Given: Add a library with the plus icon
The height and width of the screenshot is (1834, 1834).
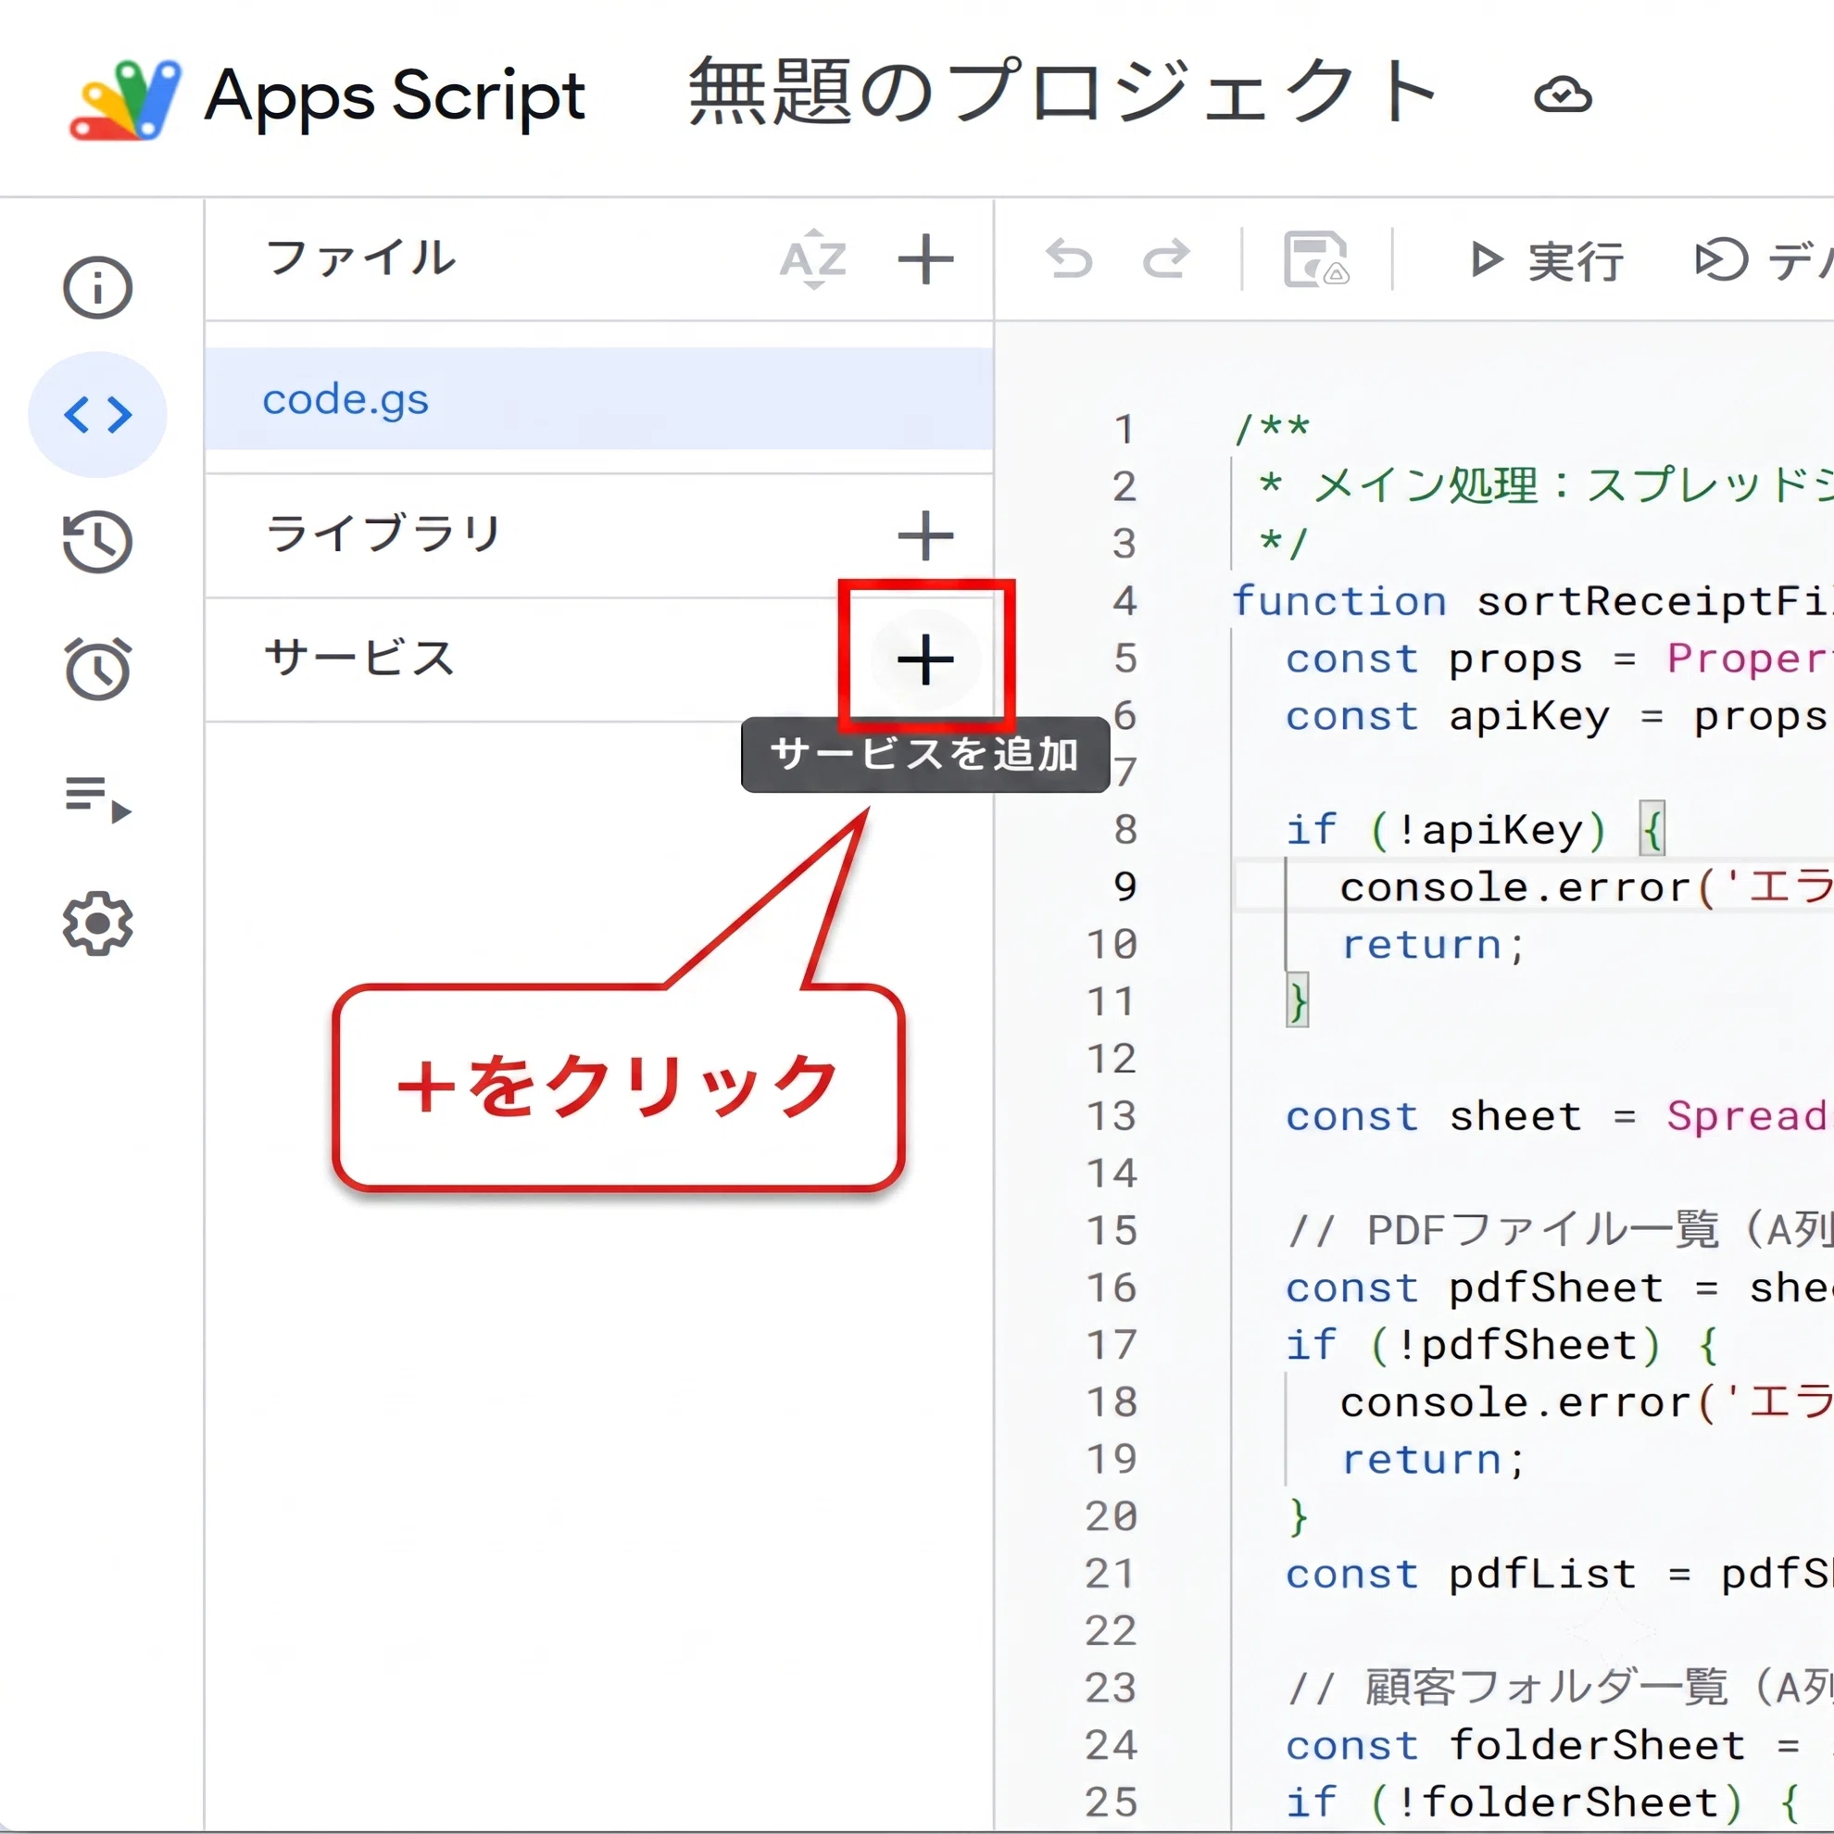Looking at the screenshot, I should (x=925, y=536).
